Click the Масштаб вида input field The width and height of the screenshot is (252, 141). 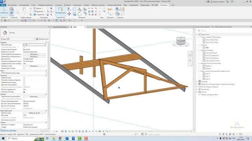[34, 45]
